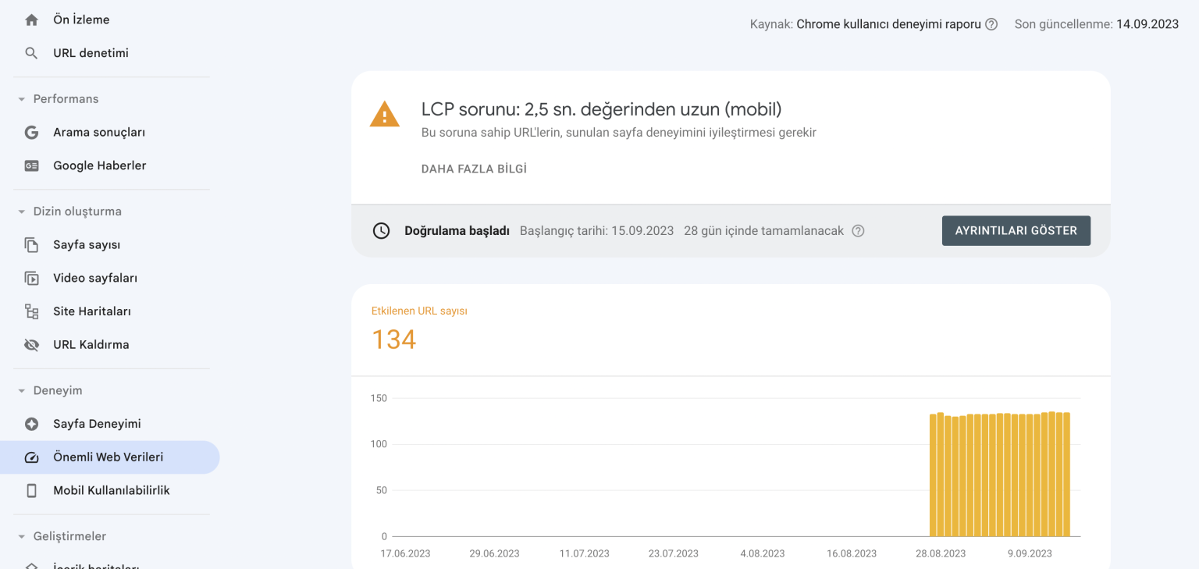
Task: Open the 28 gün help tooltip
Action: (x=858, y=230)
